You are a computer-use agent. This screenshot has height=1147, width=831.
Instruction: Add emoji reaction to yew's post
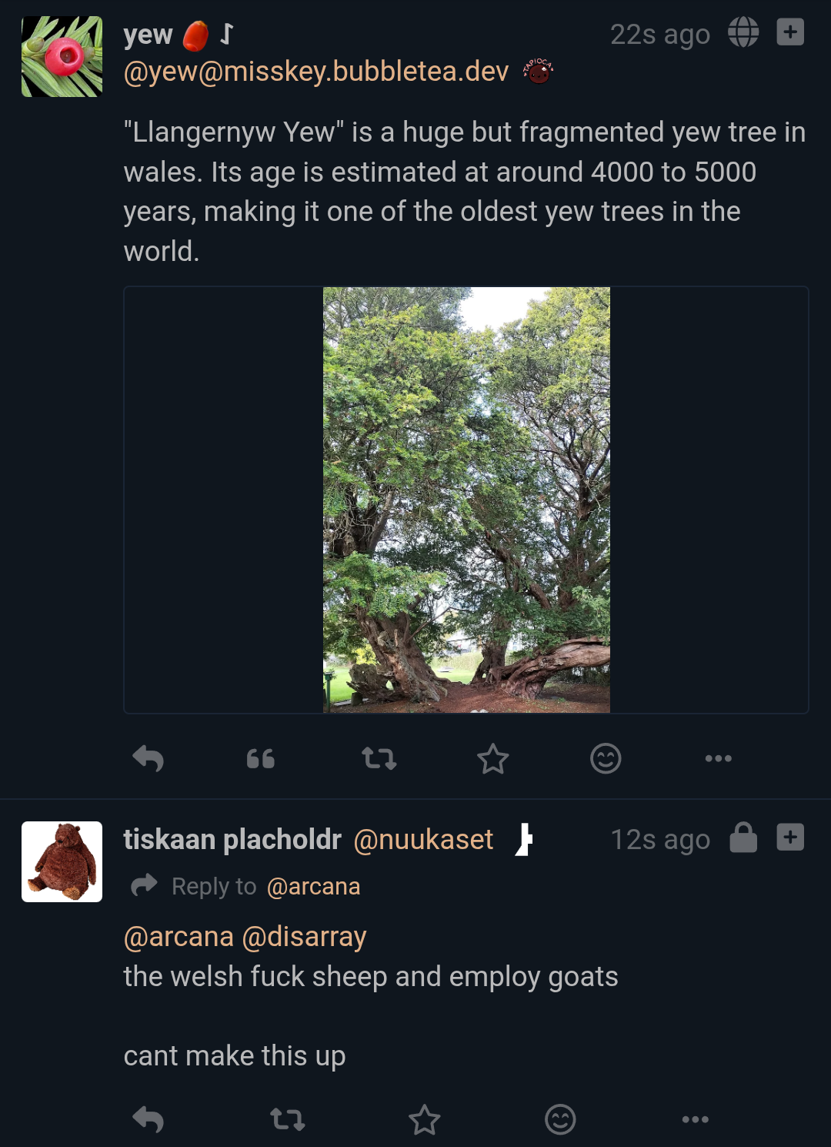point(606,759)
